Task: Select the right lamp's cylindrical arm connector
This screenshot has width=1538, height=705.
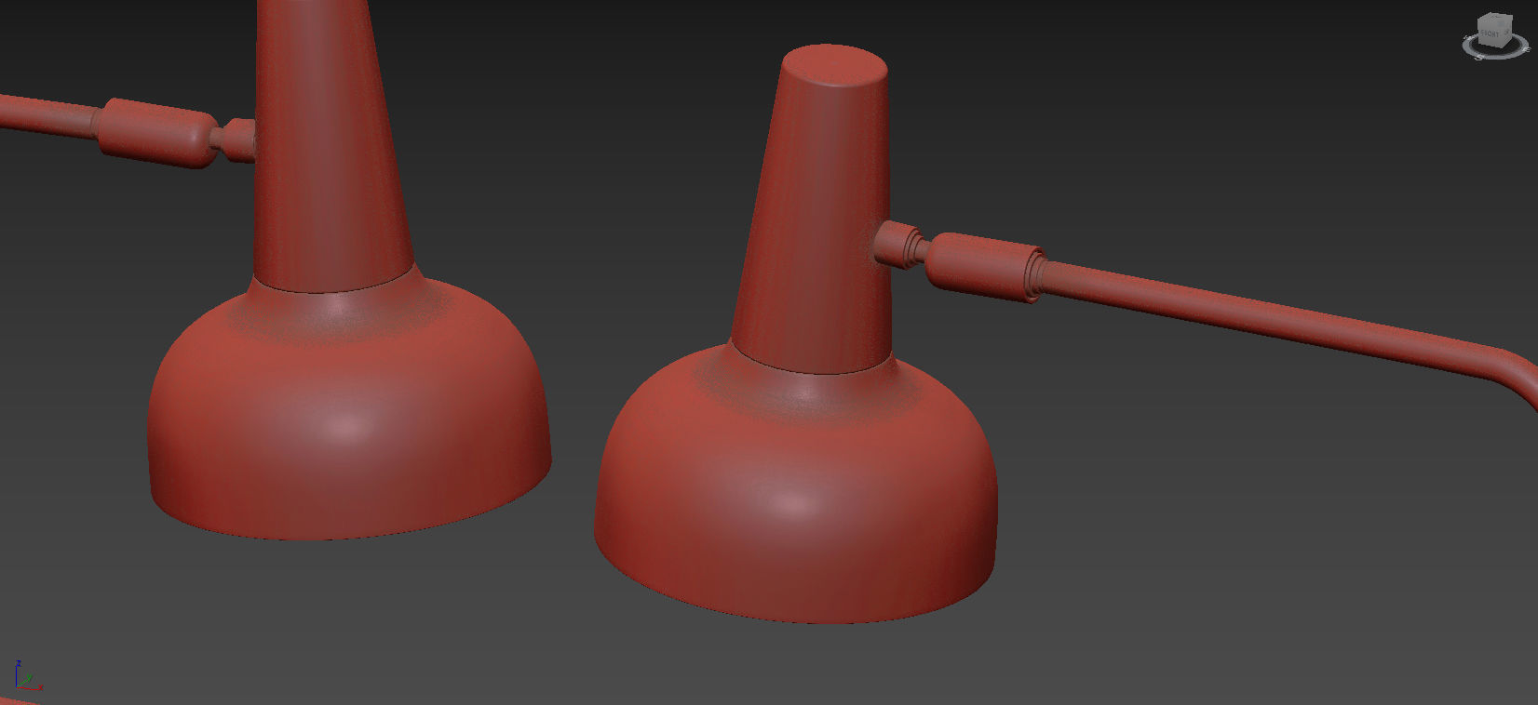Action: (984, 267)
